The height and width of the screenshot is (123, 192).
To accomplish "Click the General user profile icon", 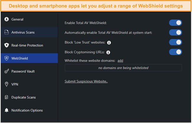I will coord(6,19).
